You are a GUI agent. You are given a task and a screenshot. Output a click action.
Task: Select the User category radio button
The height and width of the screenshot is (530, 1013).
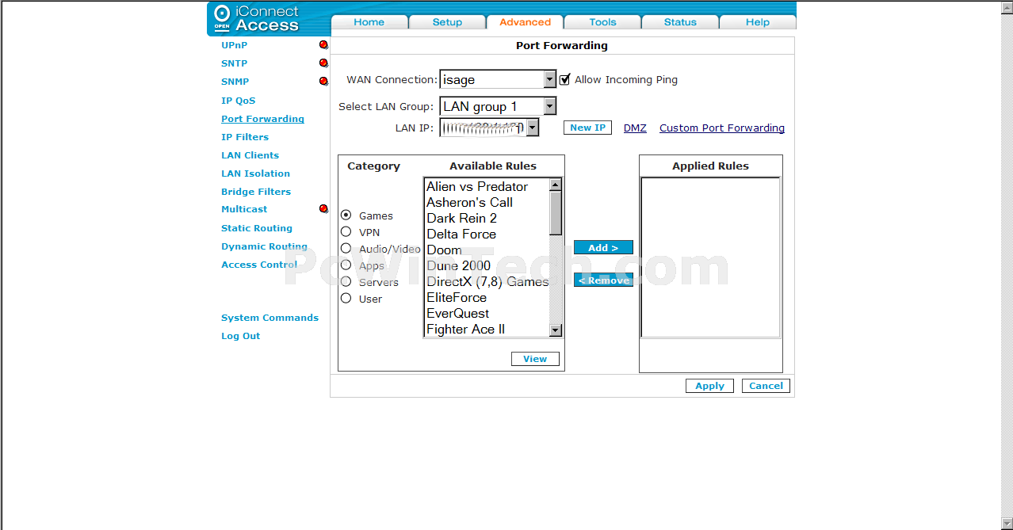[346, 298]
